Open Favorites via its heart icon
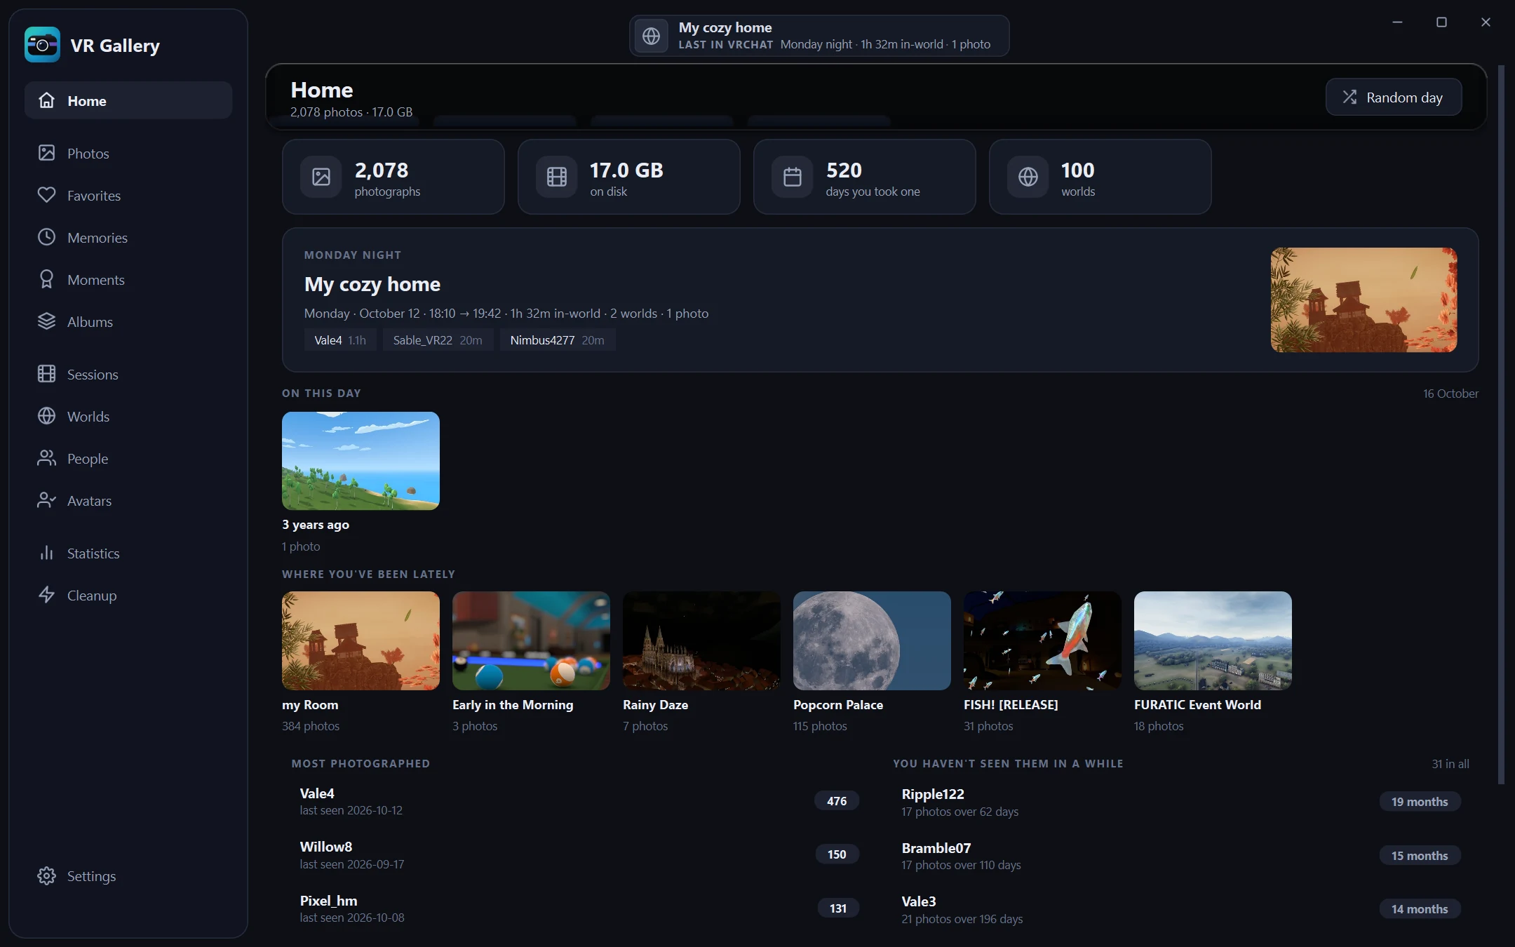Viewport: 1515px width, 947px height. (x=46, y=195)
